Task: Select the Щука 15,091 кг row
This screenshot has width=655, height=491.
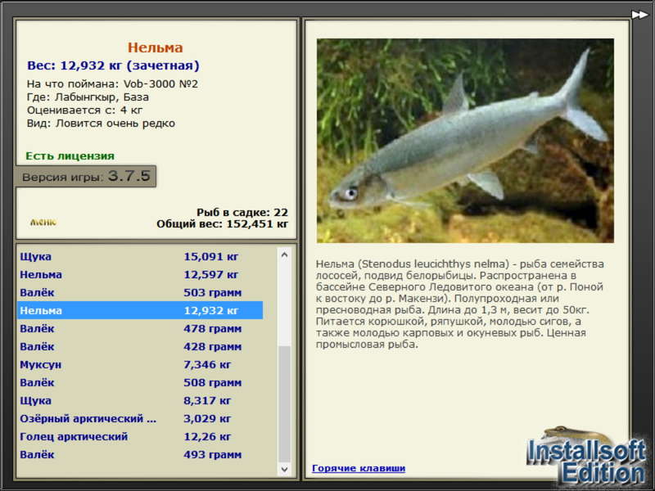Action: 140,256
